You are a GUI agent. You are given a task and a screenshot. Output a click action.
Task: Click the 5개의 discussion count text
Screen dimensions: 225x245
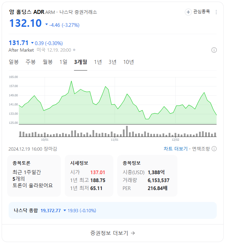pyautogui.click(x=19, y=178)
